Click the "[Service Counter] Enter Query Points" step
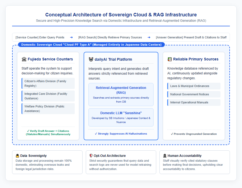The height and width of the screenshot is (188, 242). (x=40, y=37)
